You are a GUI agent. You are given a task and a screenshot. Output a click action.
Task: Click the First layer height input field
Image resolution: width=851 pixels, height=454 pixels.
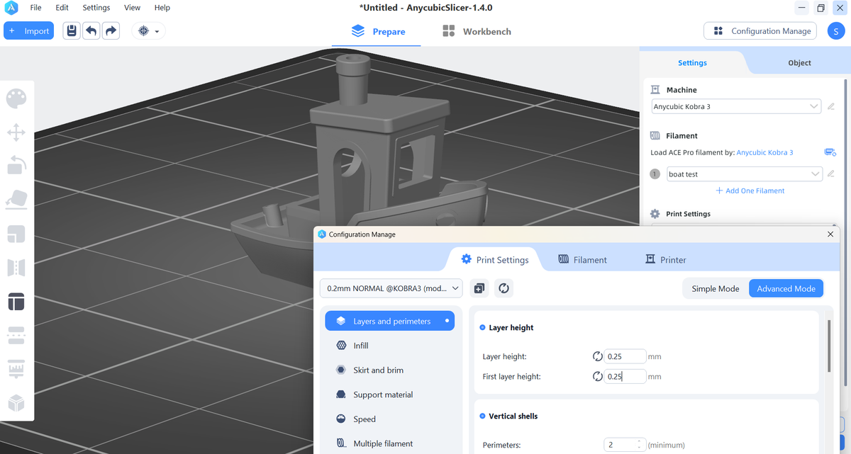(x=625, y=377)
